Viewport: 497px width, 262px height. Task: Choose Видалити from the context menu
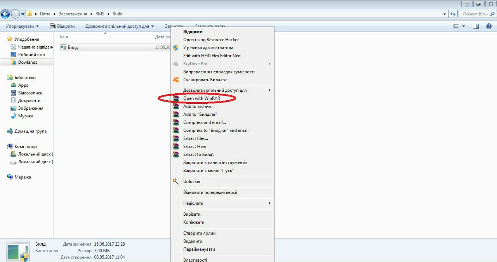click(x=193, y=241)
